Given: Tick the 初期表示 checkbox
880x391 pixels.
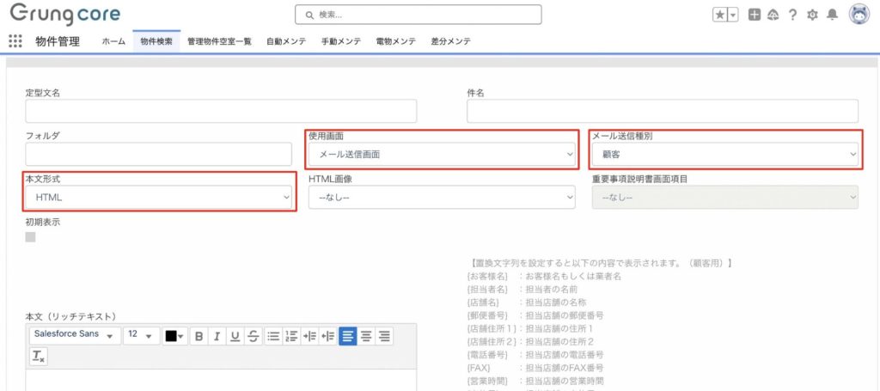Looking at the screenshot, I should coord(31,237).
